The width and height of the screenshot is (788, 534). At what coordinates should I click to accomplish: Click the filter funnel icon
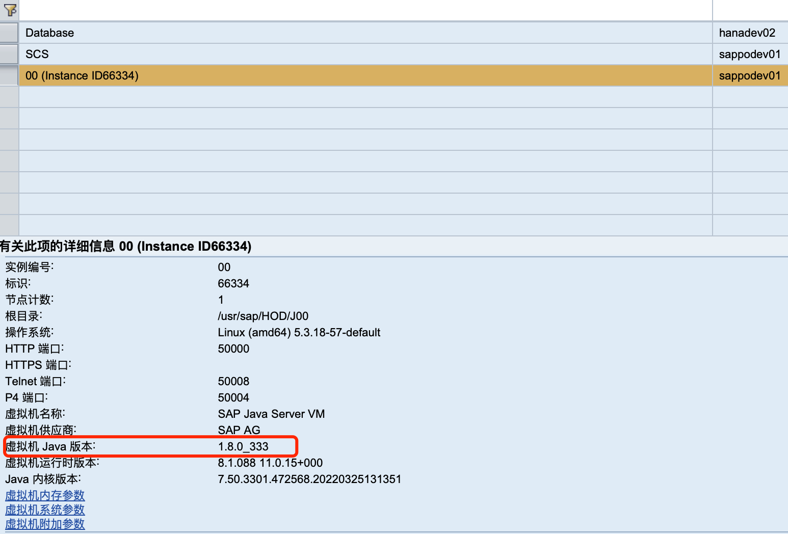click(x=10, y=10)
